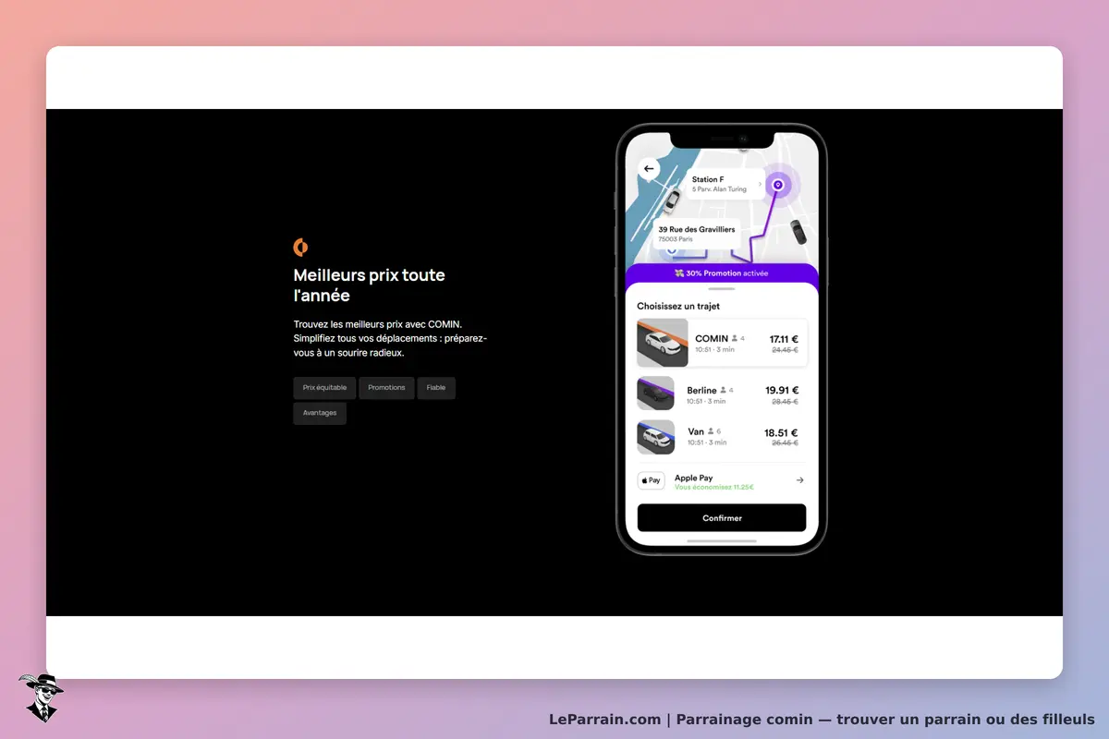This screenshot has height=739, width=1109.
Task: Click the Apple Pay logo badge
Action: pyautogui.click(x=652, y=480)
